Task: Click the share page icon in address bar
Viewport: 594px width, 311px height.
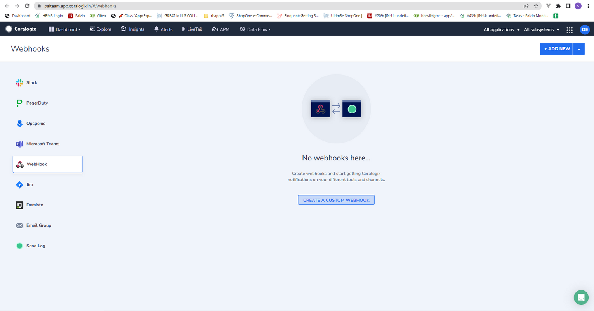Action: [x=526, y=6]
